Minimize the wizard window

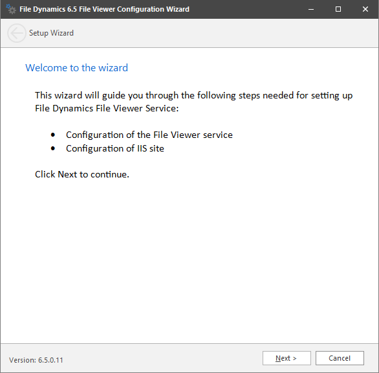(x=311, y=9)
